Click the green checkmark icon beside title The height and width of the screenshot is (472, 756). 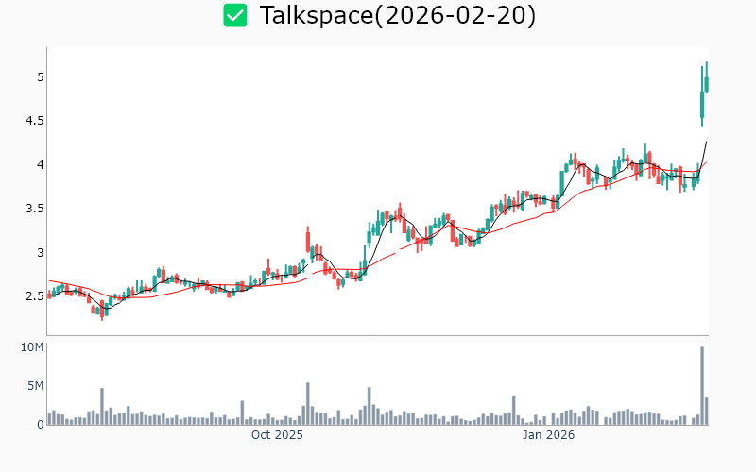(235, 15)
